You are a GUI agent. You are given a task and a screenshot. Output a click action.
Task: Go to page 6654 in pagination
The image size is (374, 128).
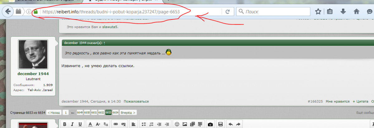point(115,113)
